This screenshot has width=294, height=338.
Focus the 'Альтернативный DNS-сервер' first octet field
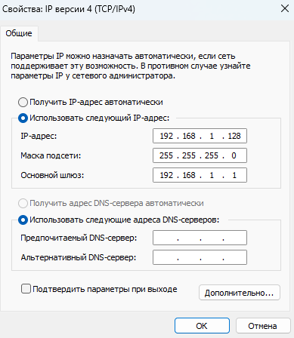point(166,257)
